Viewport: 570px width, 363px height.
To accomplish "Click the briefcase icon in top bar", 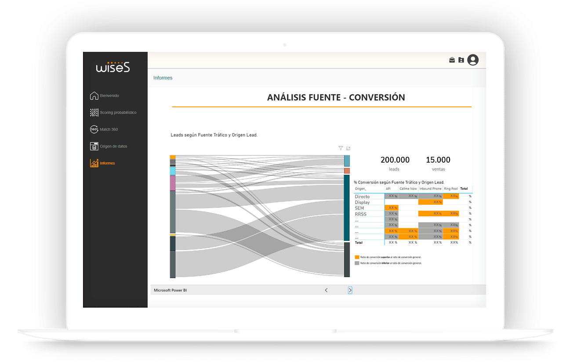I will click(452, 60).
